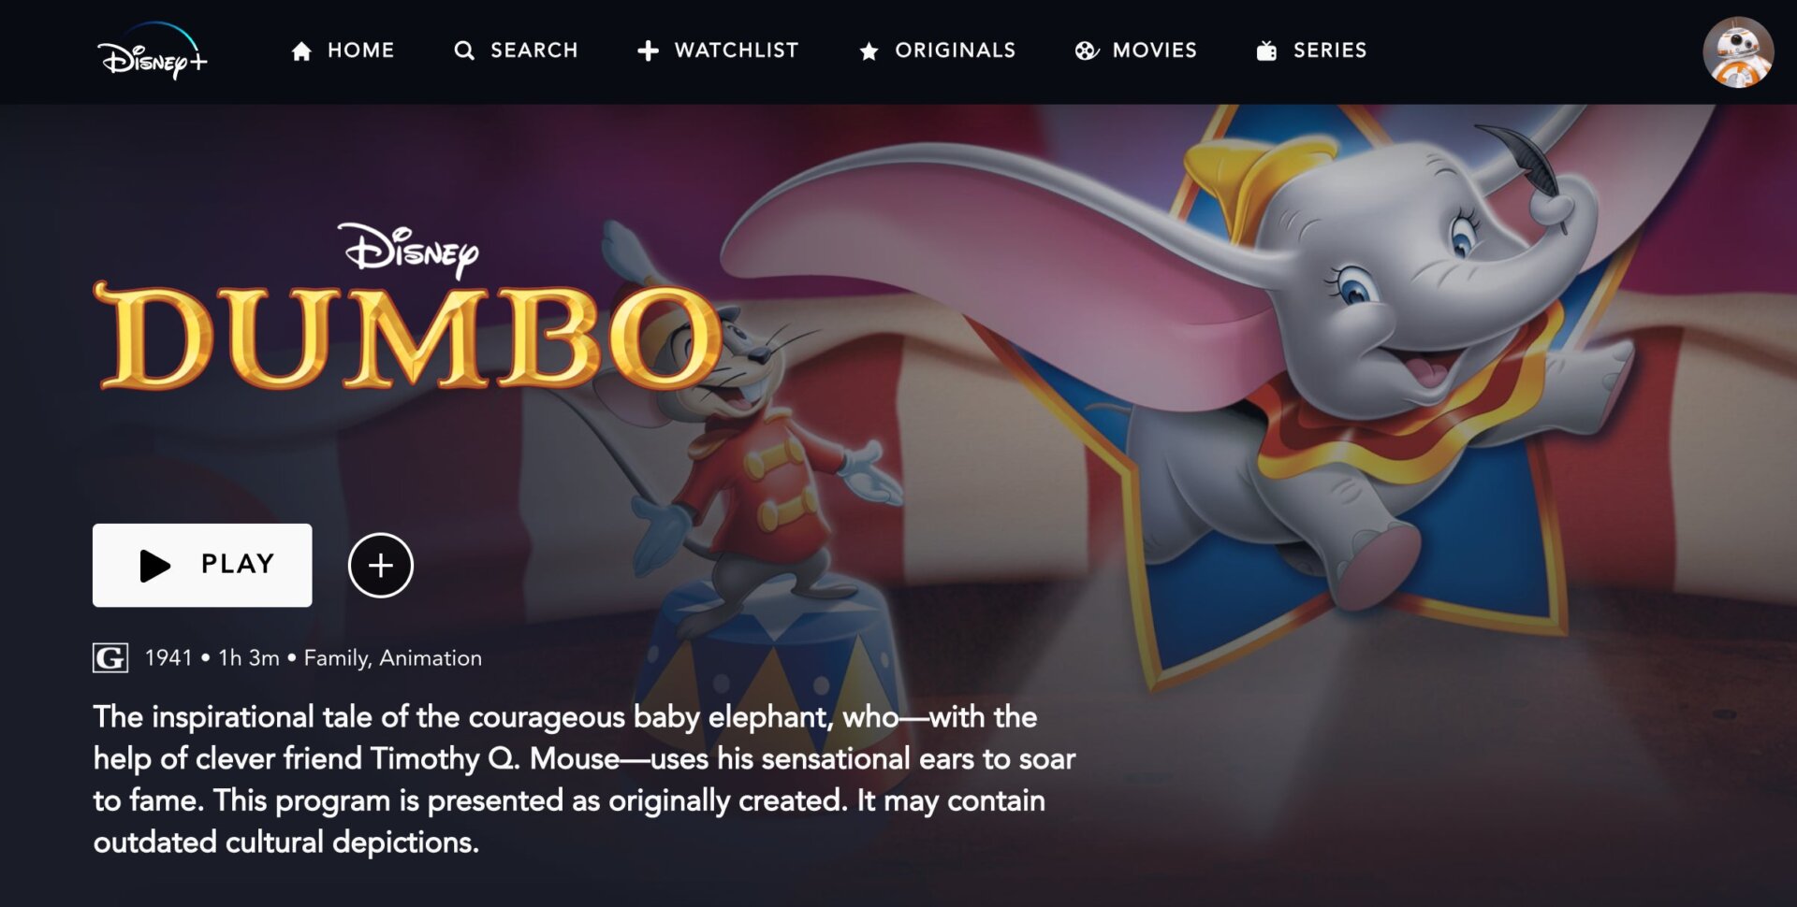Click the G rating badge
Screen dimensions: 1797x907
[x=110, y=658]
